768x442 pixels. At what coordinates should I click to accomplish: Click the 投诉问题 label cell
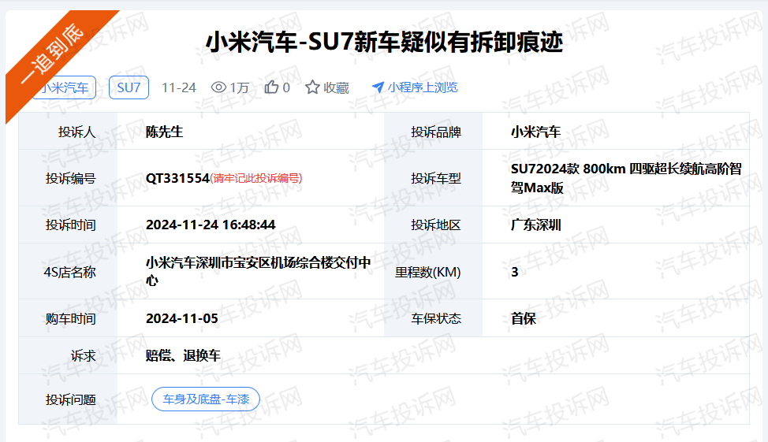tap(68, 399)
